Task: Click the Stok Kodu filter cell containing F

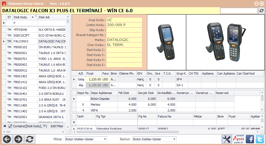Action: pos(25,23)
